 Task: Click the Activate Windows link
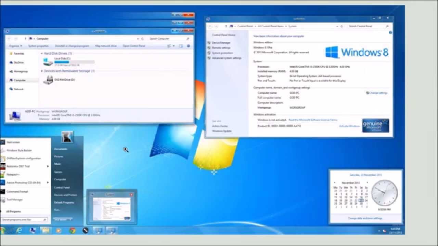[x=349, y=126]
